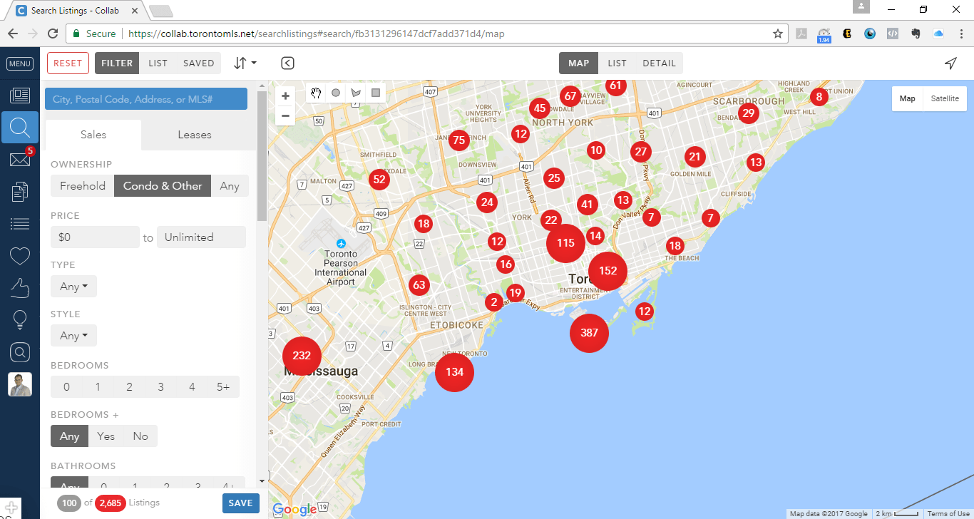This screenshot has height=519, width=974.
Task: Click the Save search button
Action: pos(240,503)
